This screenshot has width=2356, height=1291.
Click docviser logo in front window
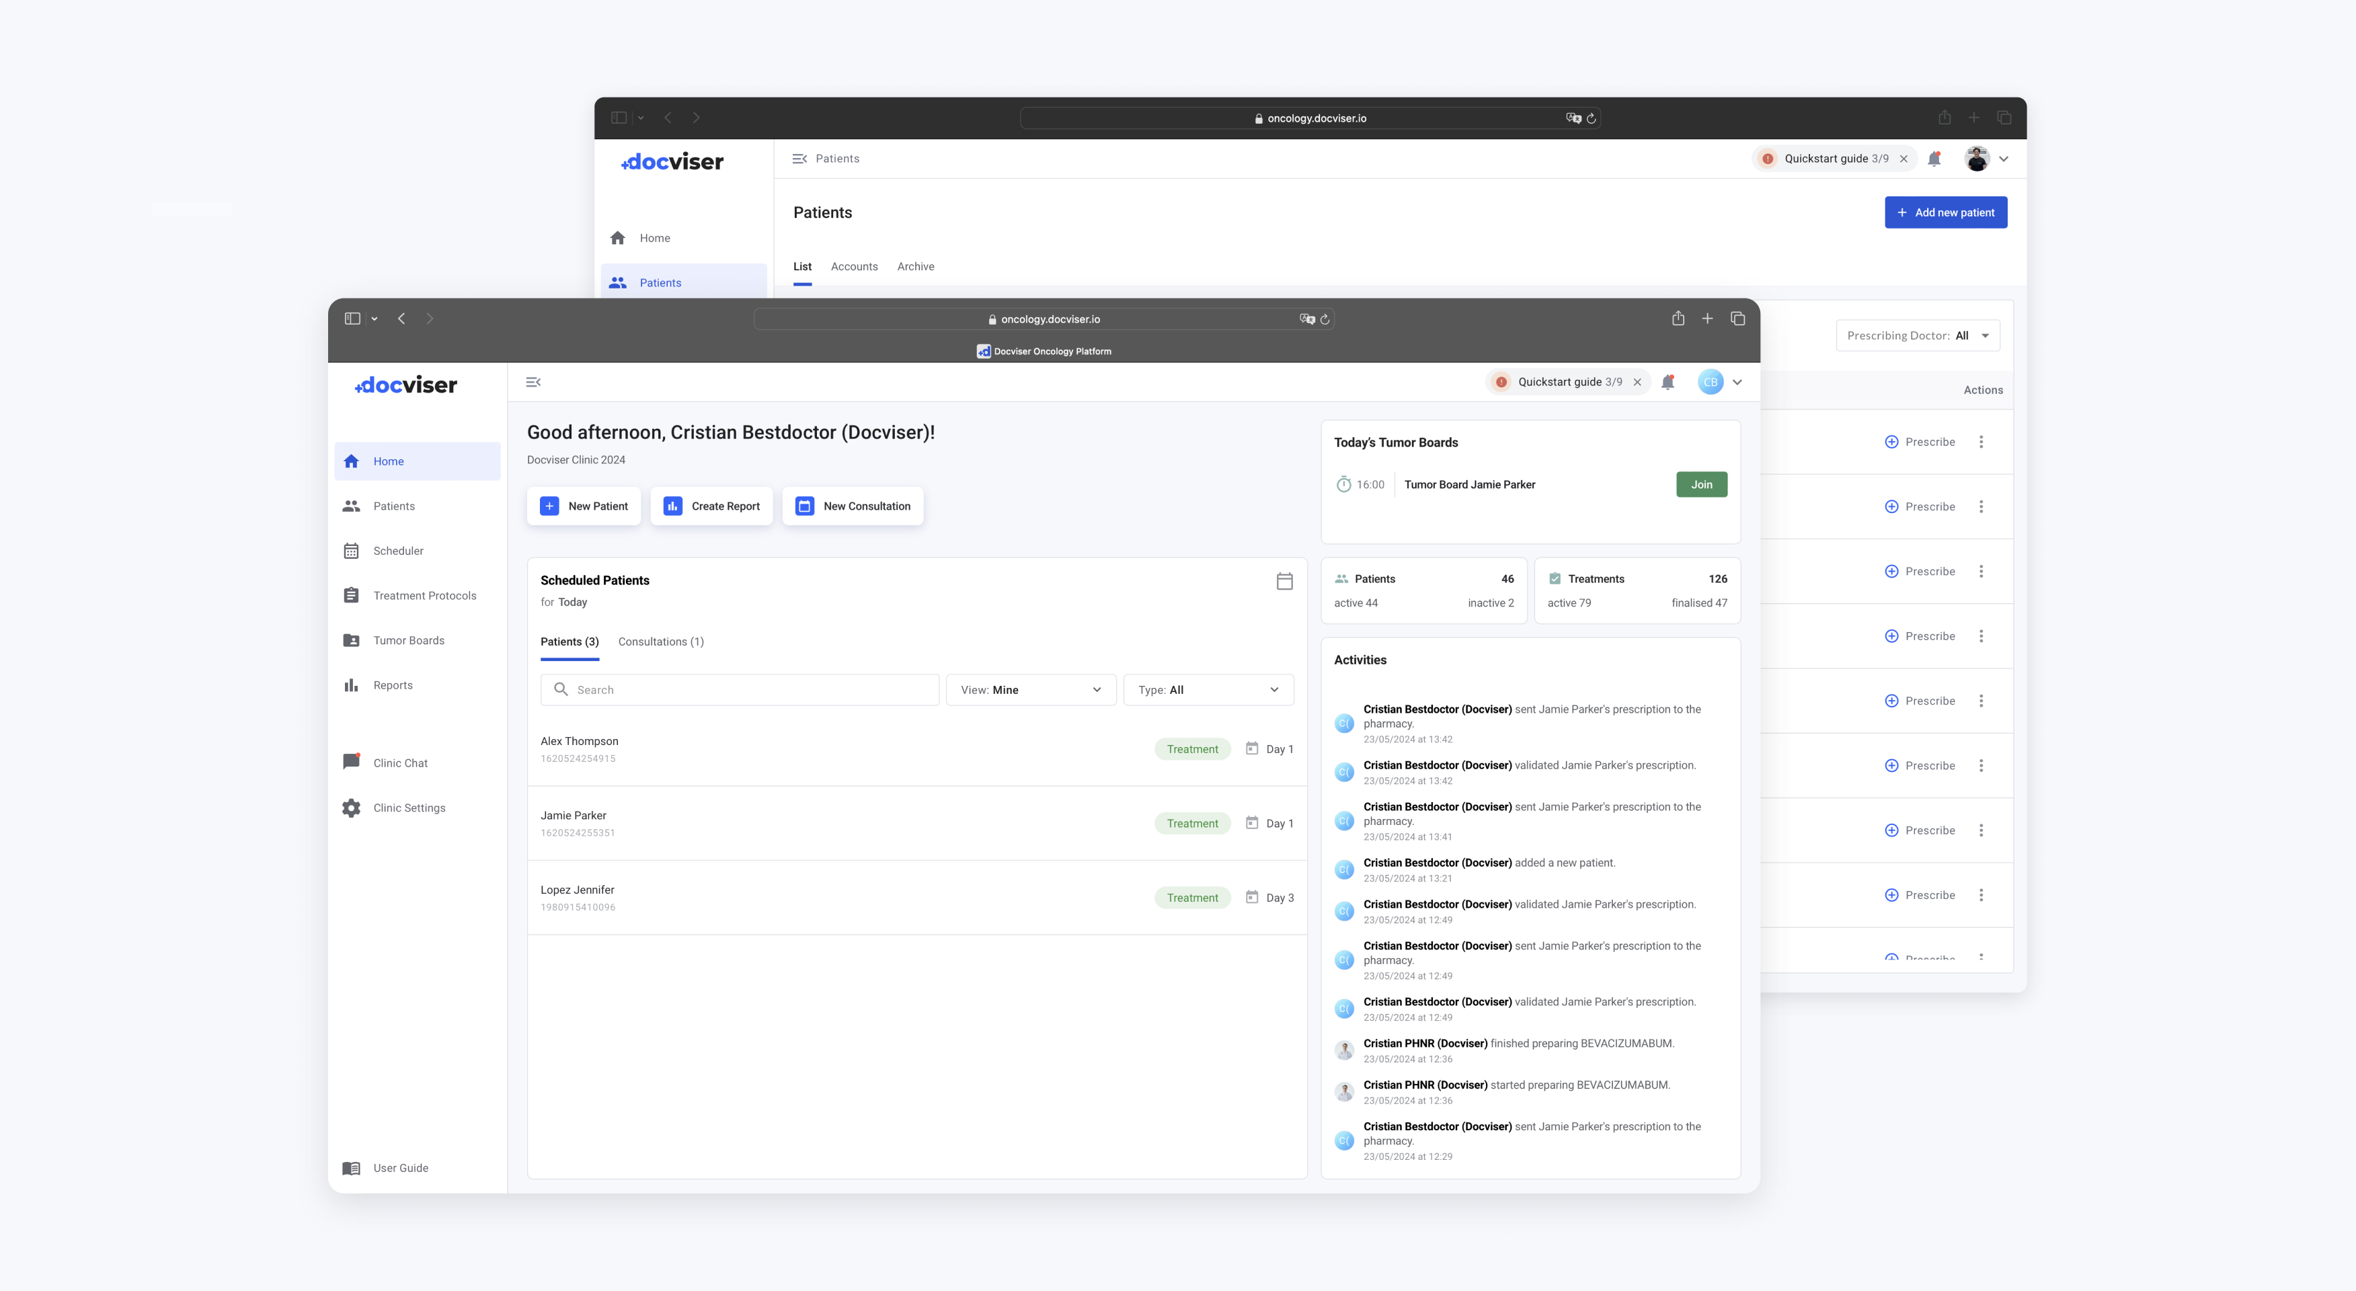(405, 385)
